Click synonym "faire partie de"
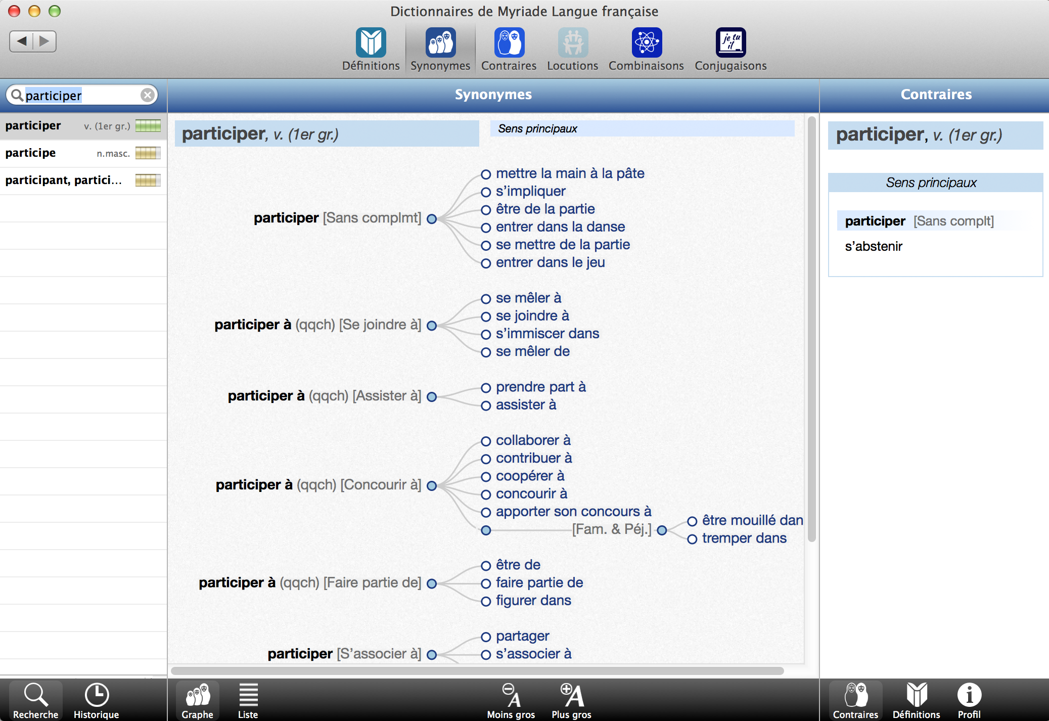Image resolution: width=1049 pixels, height=721 pixels. (x=539, y=582)
